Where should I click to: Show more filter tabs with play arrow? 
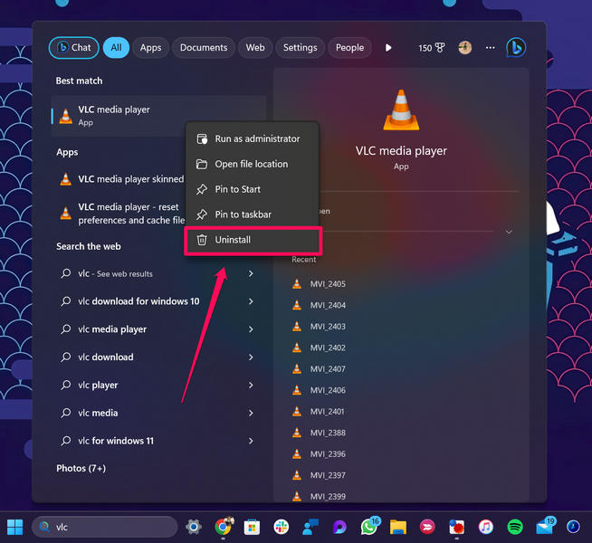pos(388,48)
